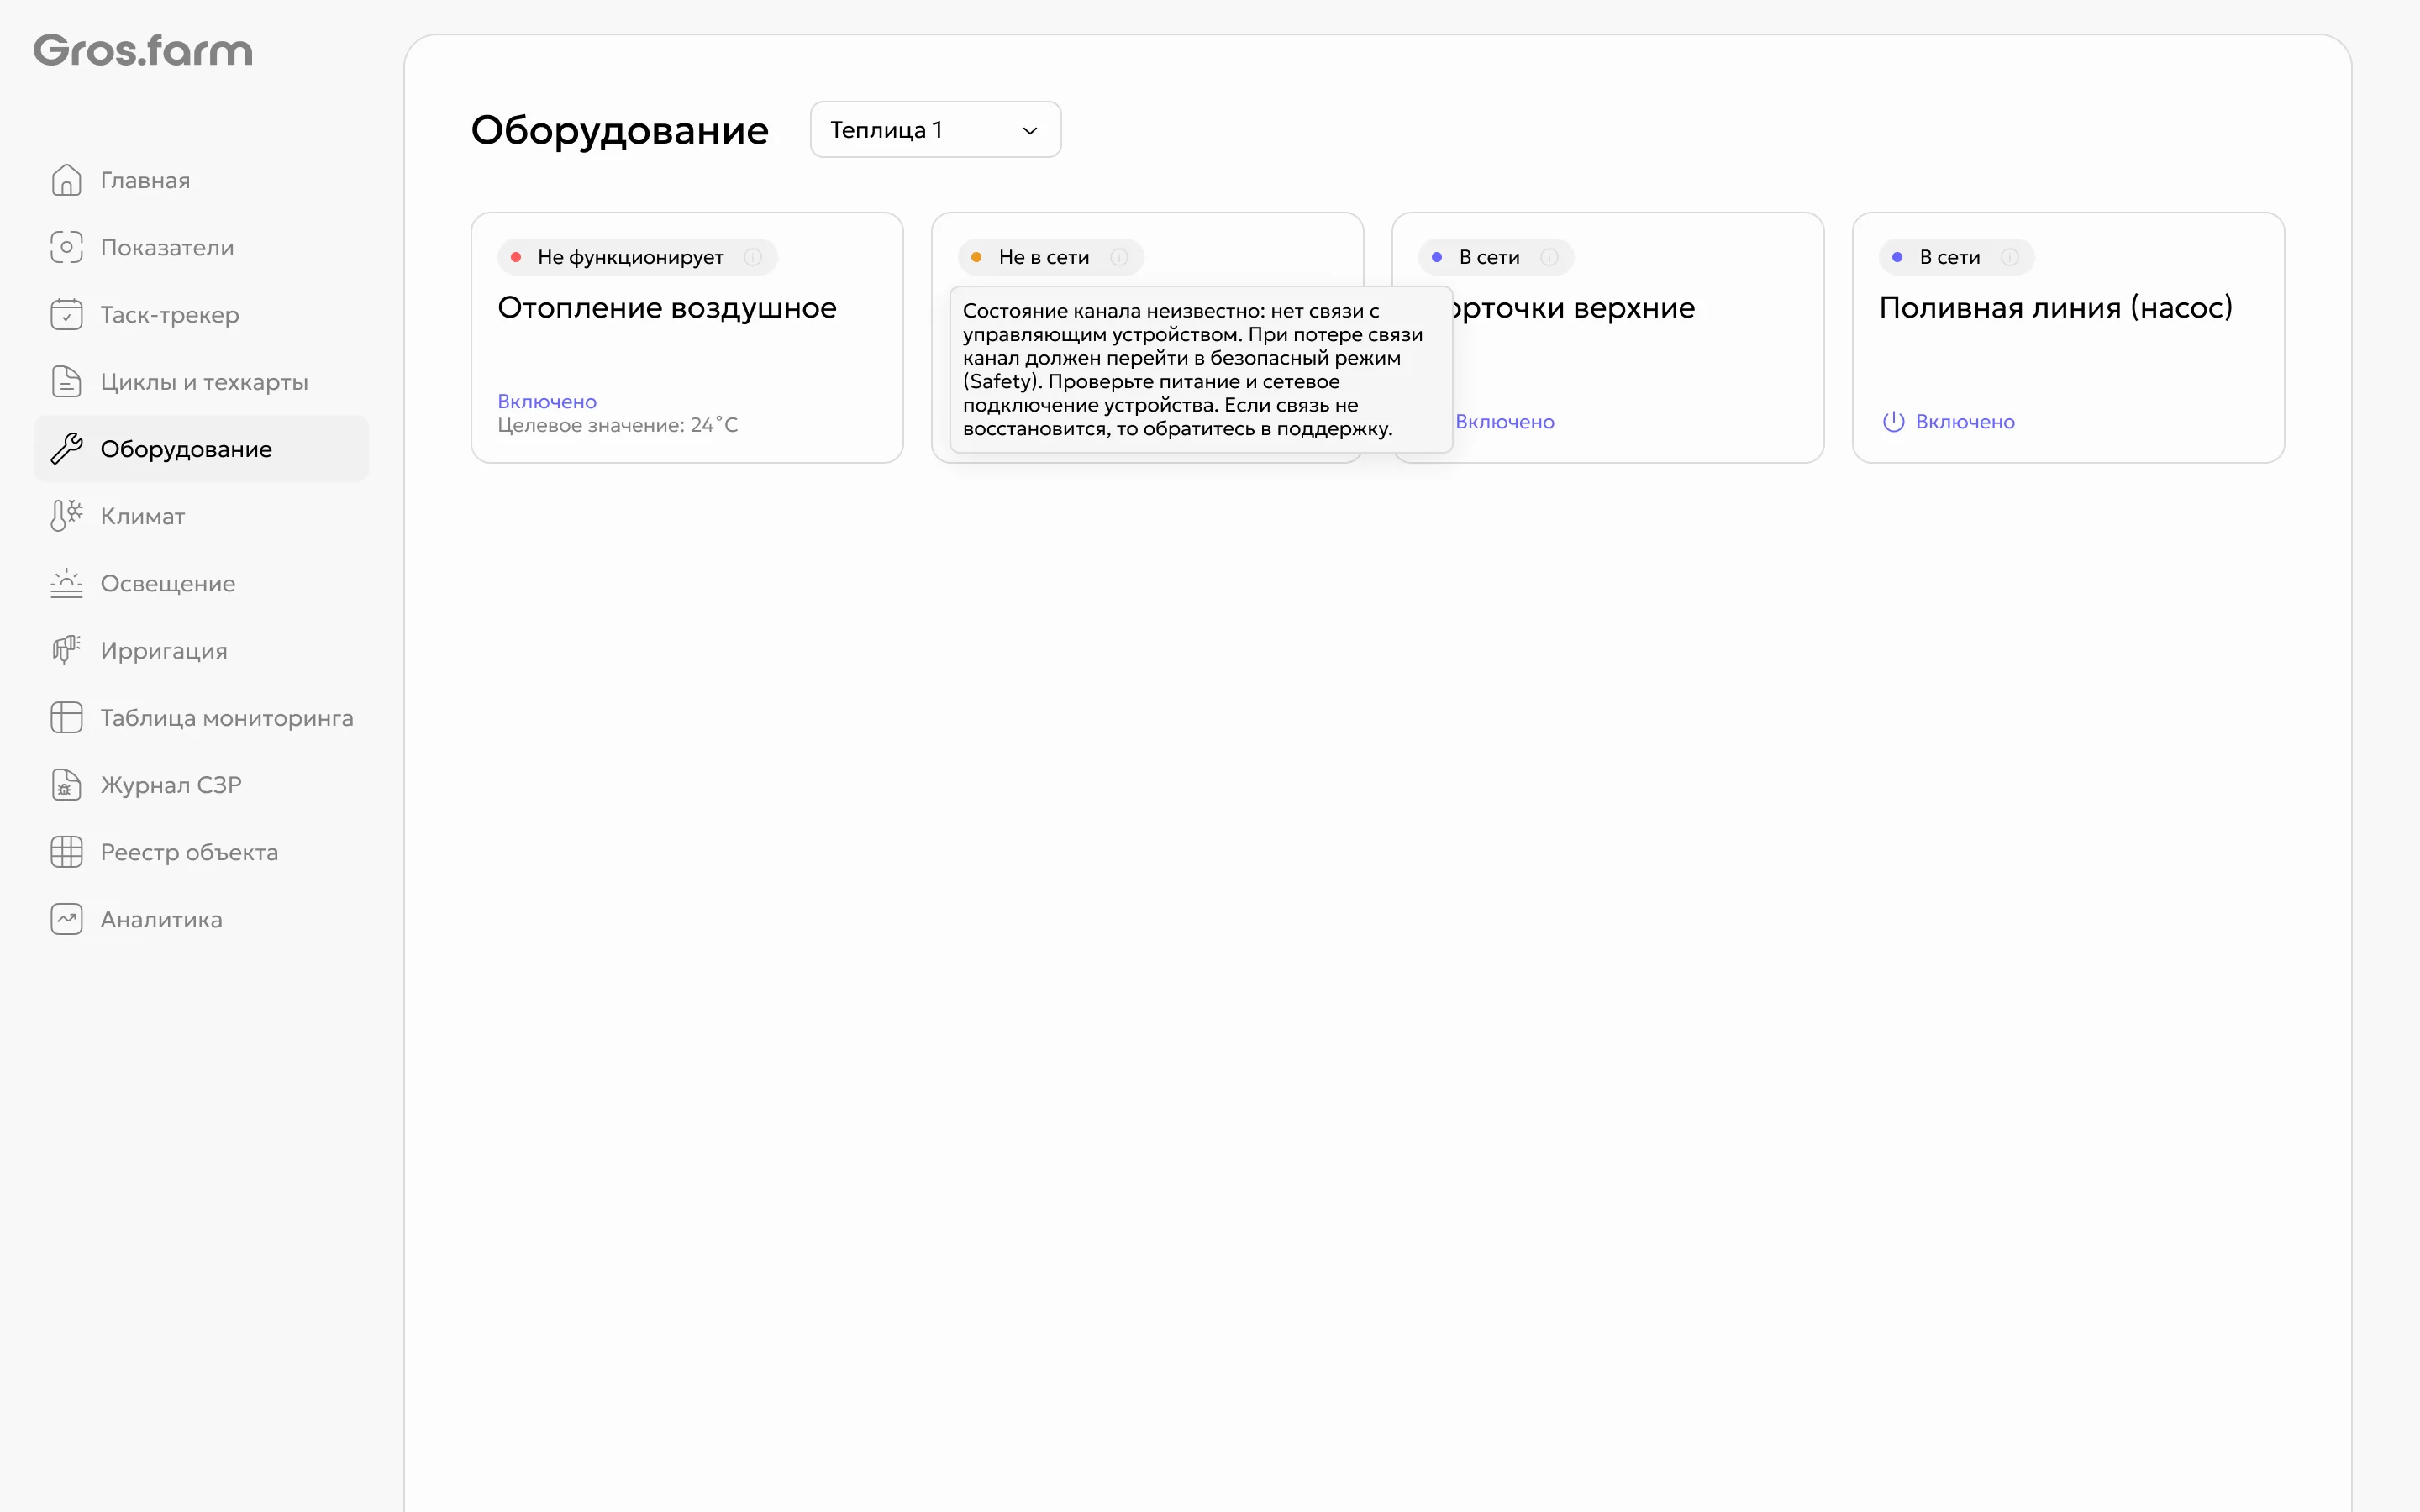Viewport: 2420px width, 1512px height.
Task: Open the Поливная линия (насос) card title
Action: coord(2055,307)
